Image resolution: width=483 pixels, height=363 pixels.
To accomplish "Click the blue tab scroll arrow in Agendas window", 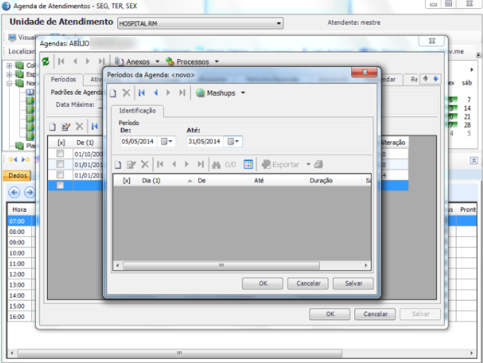I will click(435, 79).
